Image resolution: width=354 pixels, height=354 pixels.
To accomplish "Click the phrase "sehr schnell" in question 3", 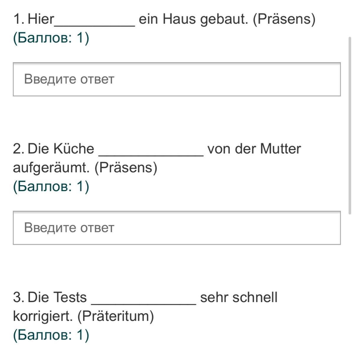I will tap(239, 297).
